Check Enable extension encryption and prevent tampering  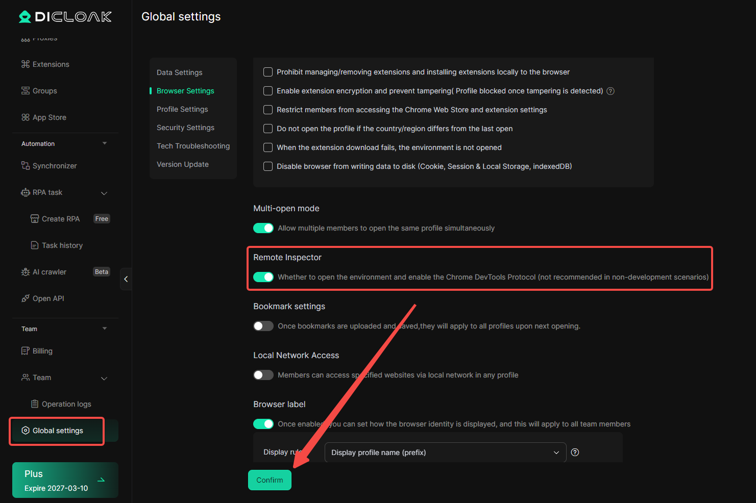pos(268,91)
